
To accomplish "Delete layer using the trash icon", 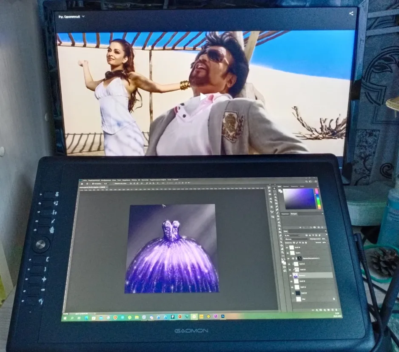I will [x=336, y=310].
